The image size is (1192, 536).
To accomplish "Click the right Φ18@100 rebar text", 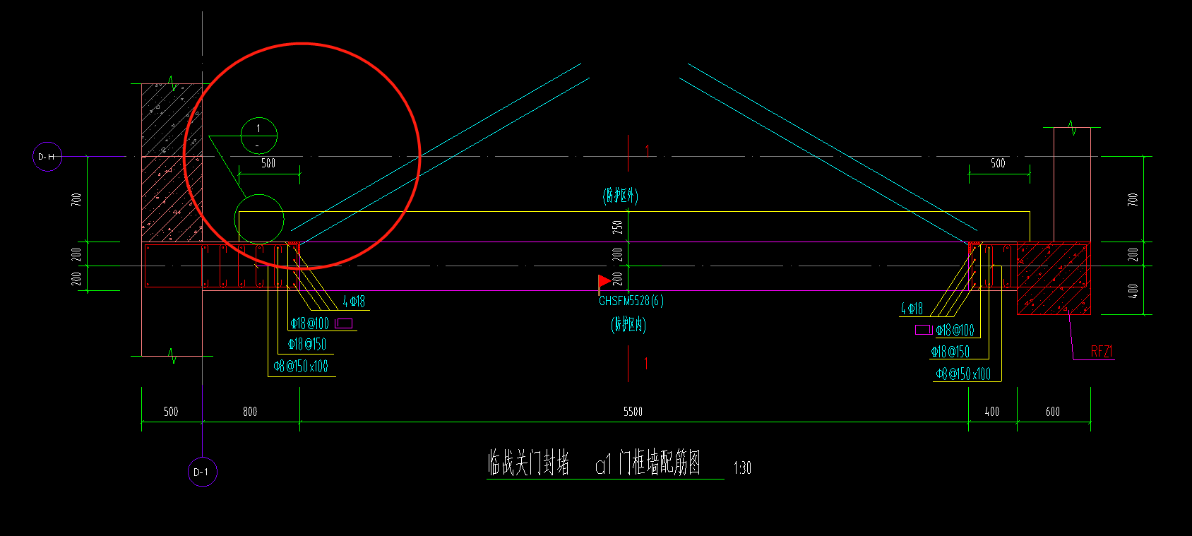I will 955,330.
